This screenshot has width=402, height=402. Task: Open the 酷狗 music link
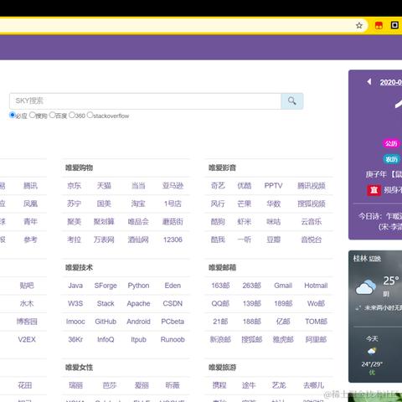(218, 222)
